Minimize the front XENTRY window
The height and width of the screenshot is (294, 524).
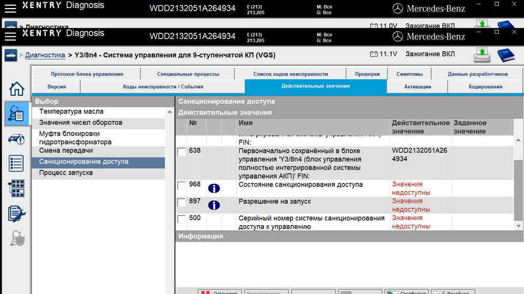click(479, 32)
